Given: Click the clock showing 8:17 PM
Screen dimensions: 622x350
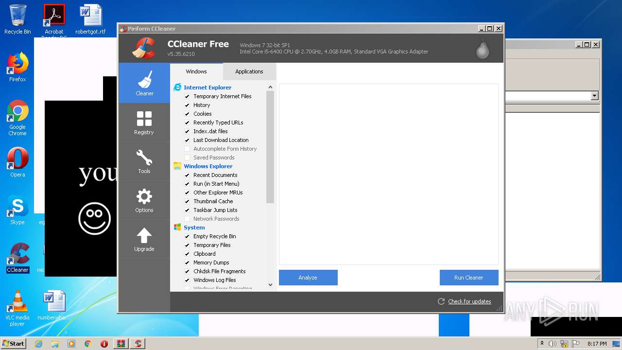Looking at the screenshot, I should [x=597, y=344].
